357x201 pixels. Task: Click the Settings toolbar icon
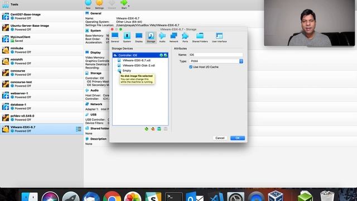point(99,4)
